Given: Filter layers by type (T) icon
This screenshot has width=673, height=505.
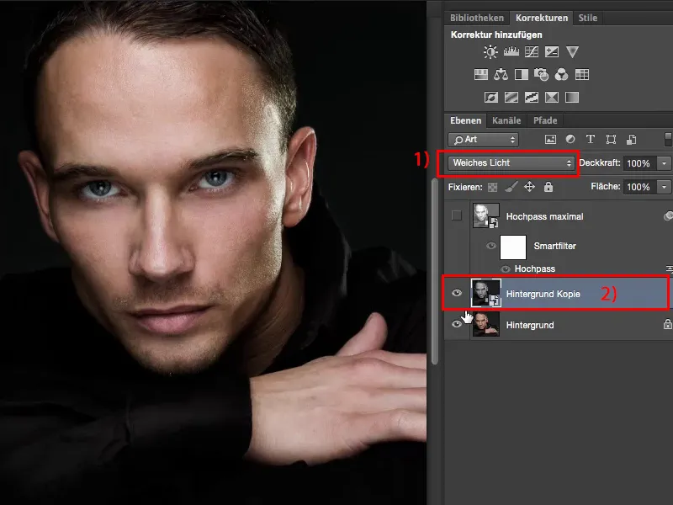Looking at the screenshot, I should pos(591,139).
